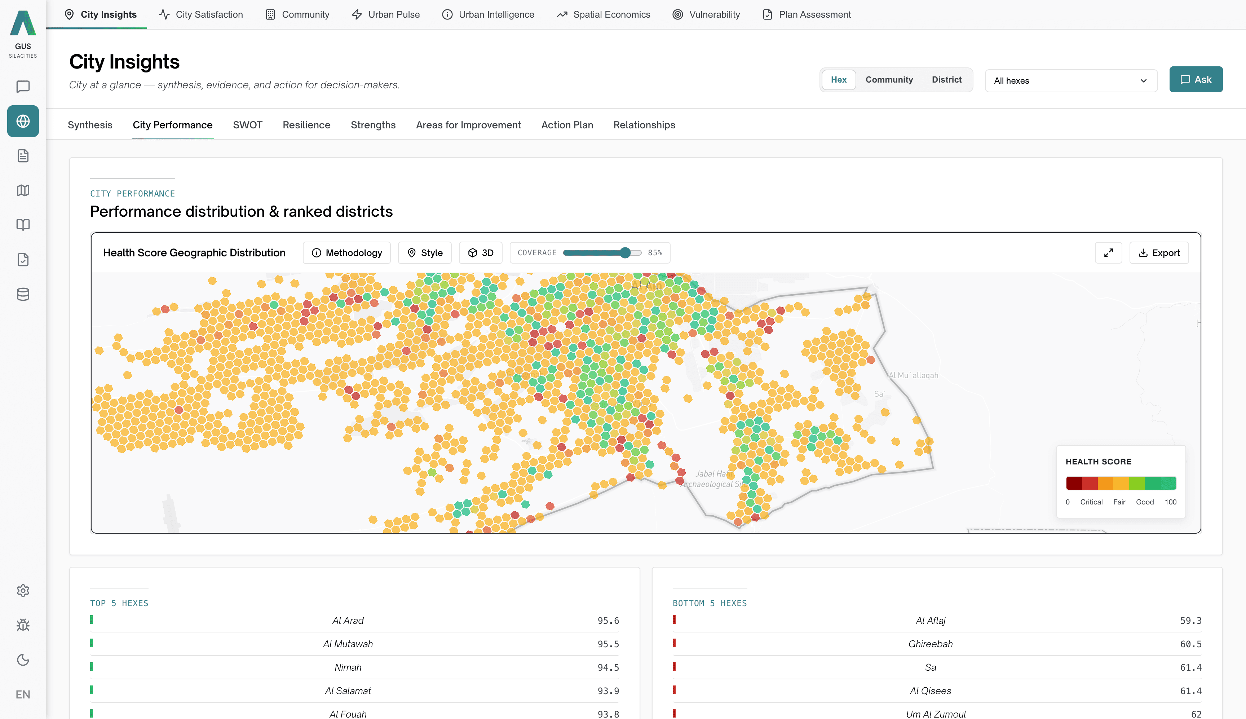Click the GUS Silacities logo

(x=23, y=35)
